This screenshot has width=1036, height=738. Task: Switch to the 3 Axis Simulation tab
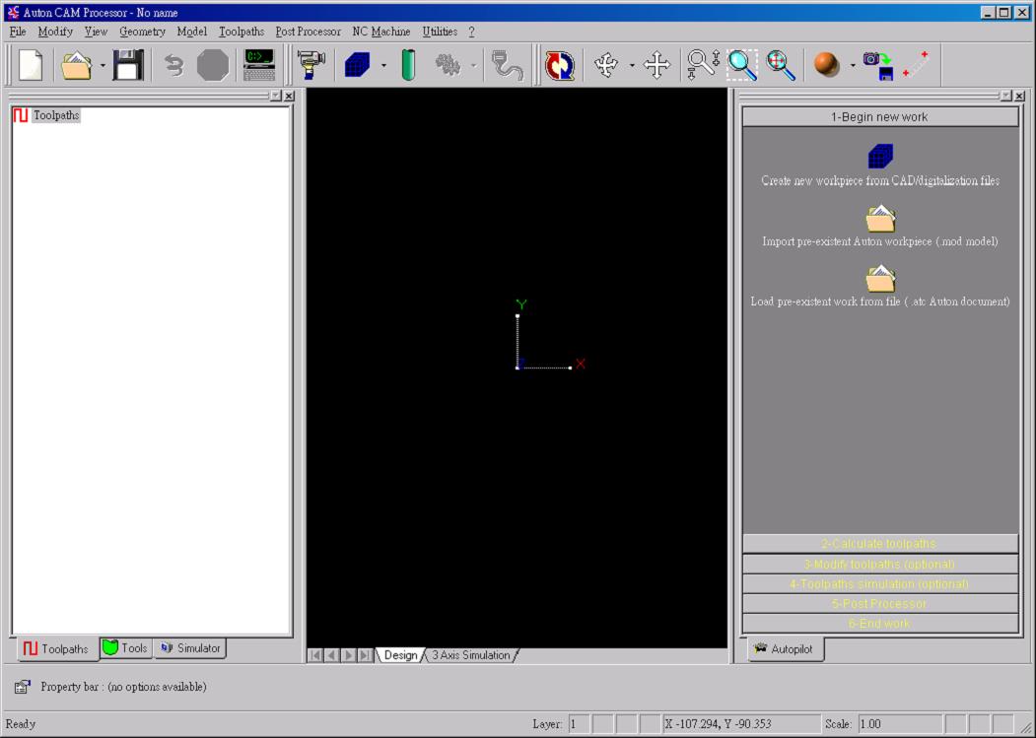point(470,655)
